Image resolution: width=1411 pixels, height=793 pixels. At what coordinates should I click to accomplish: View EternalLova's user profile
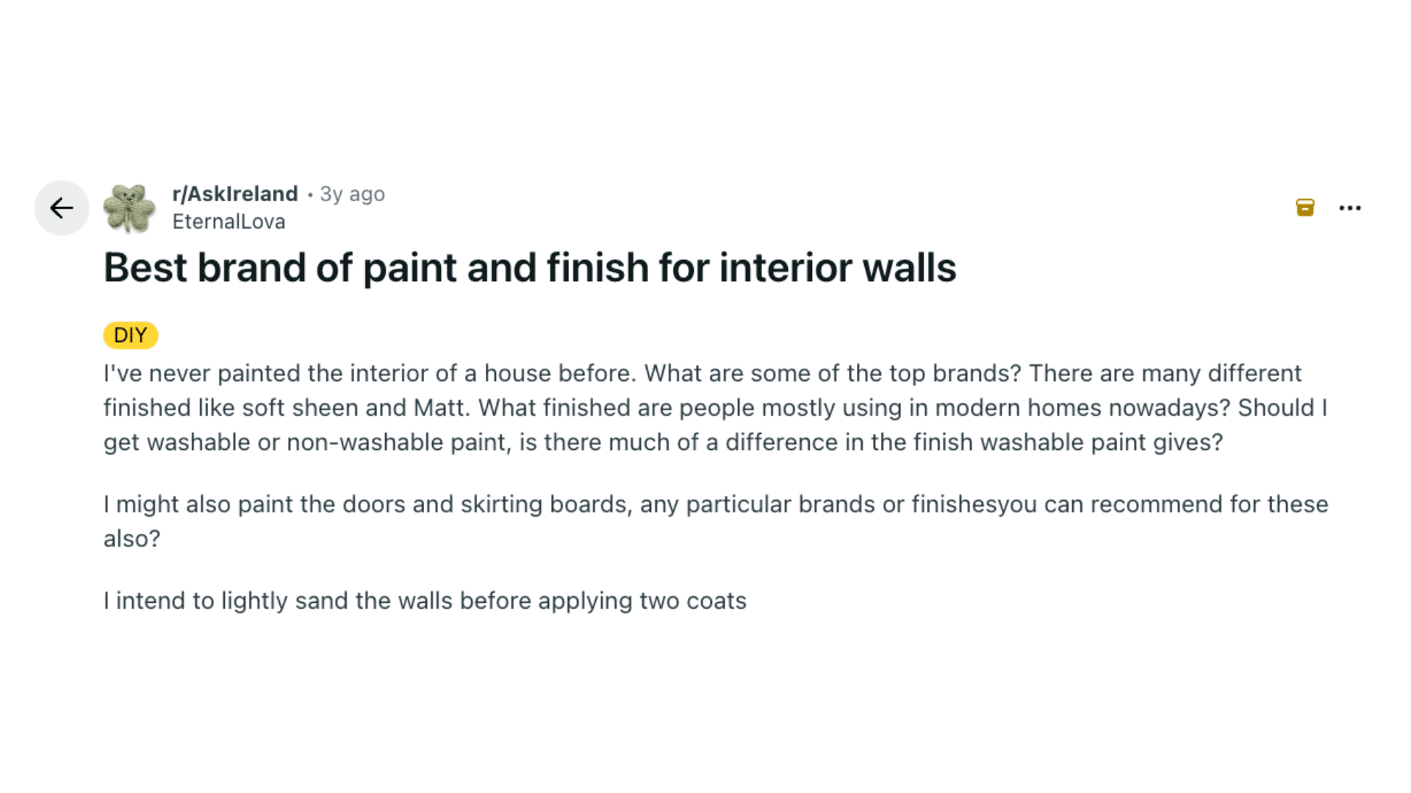click(229, 222)
